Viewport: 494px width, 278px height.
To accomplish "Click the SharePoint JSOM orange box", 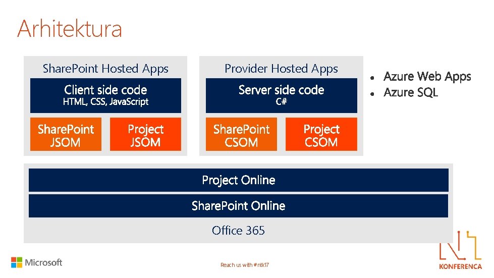I will point(66,134).
